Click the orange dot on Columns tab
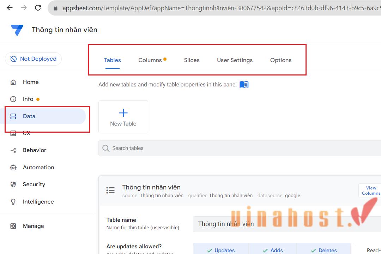381x254 pixels. [x=165, y=59]
